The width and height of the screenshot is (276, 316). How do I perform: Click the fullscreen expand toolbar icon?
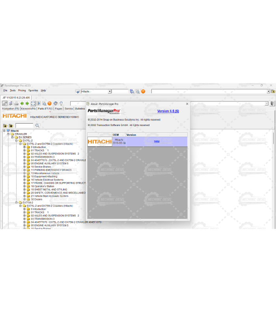[33, 103]
